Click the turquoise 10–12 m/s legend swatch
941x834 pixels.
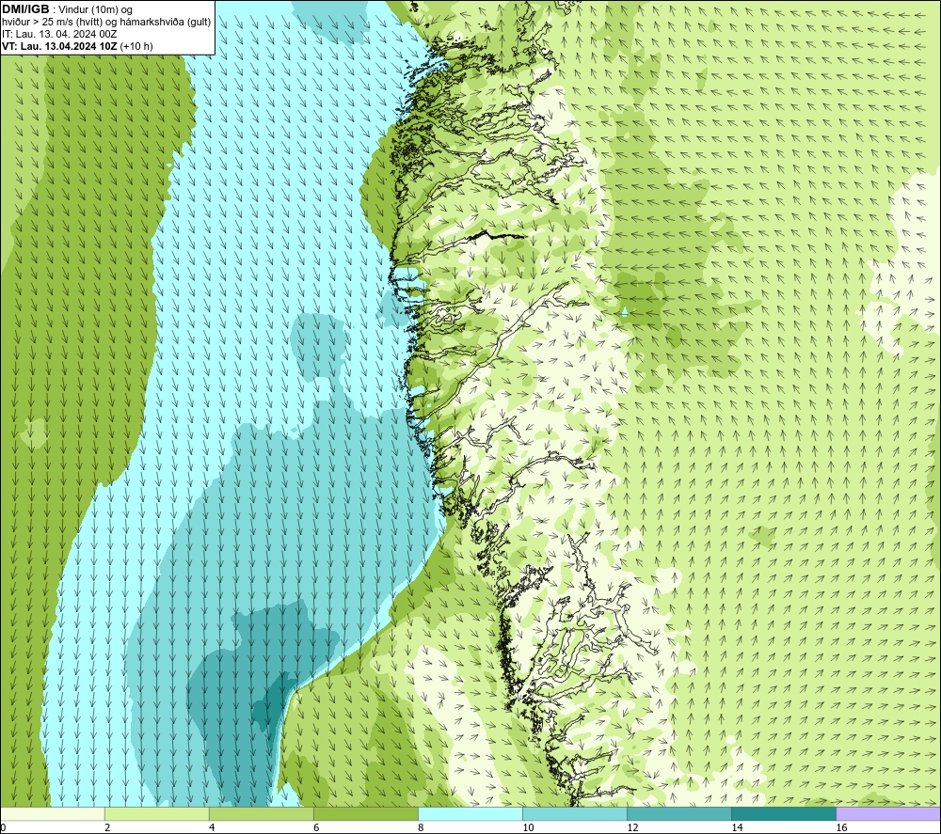pos(574,814)
